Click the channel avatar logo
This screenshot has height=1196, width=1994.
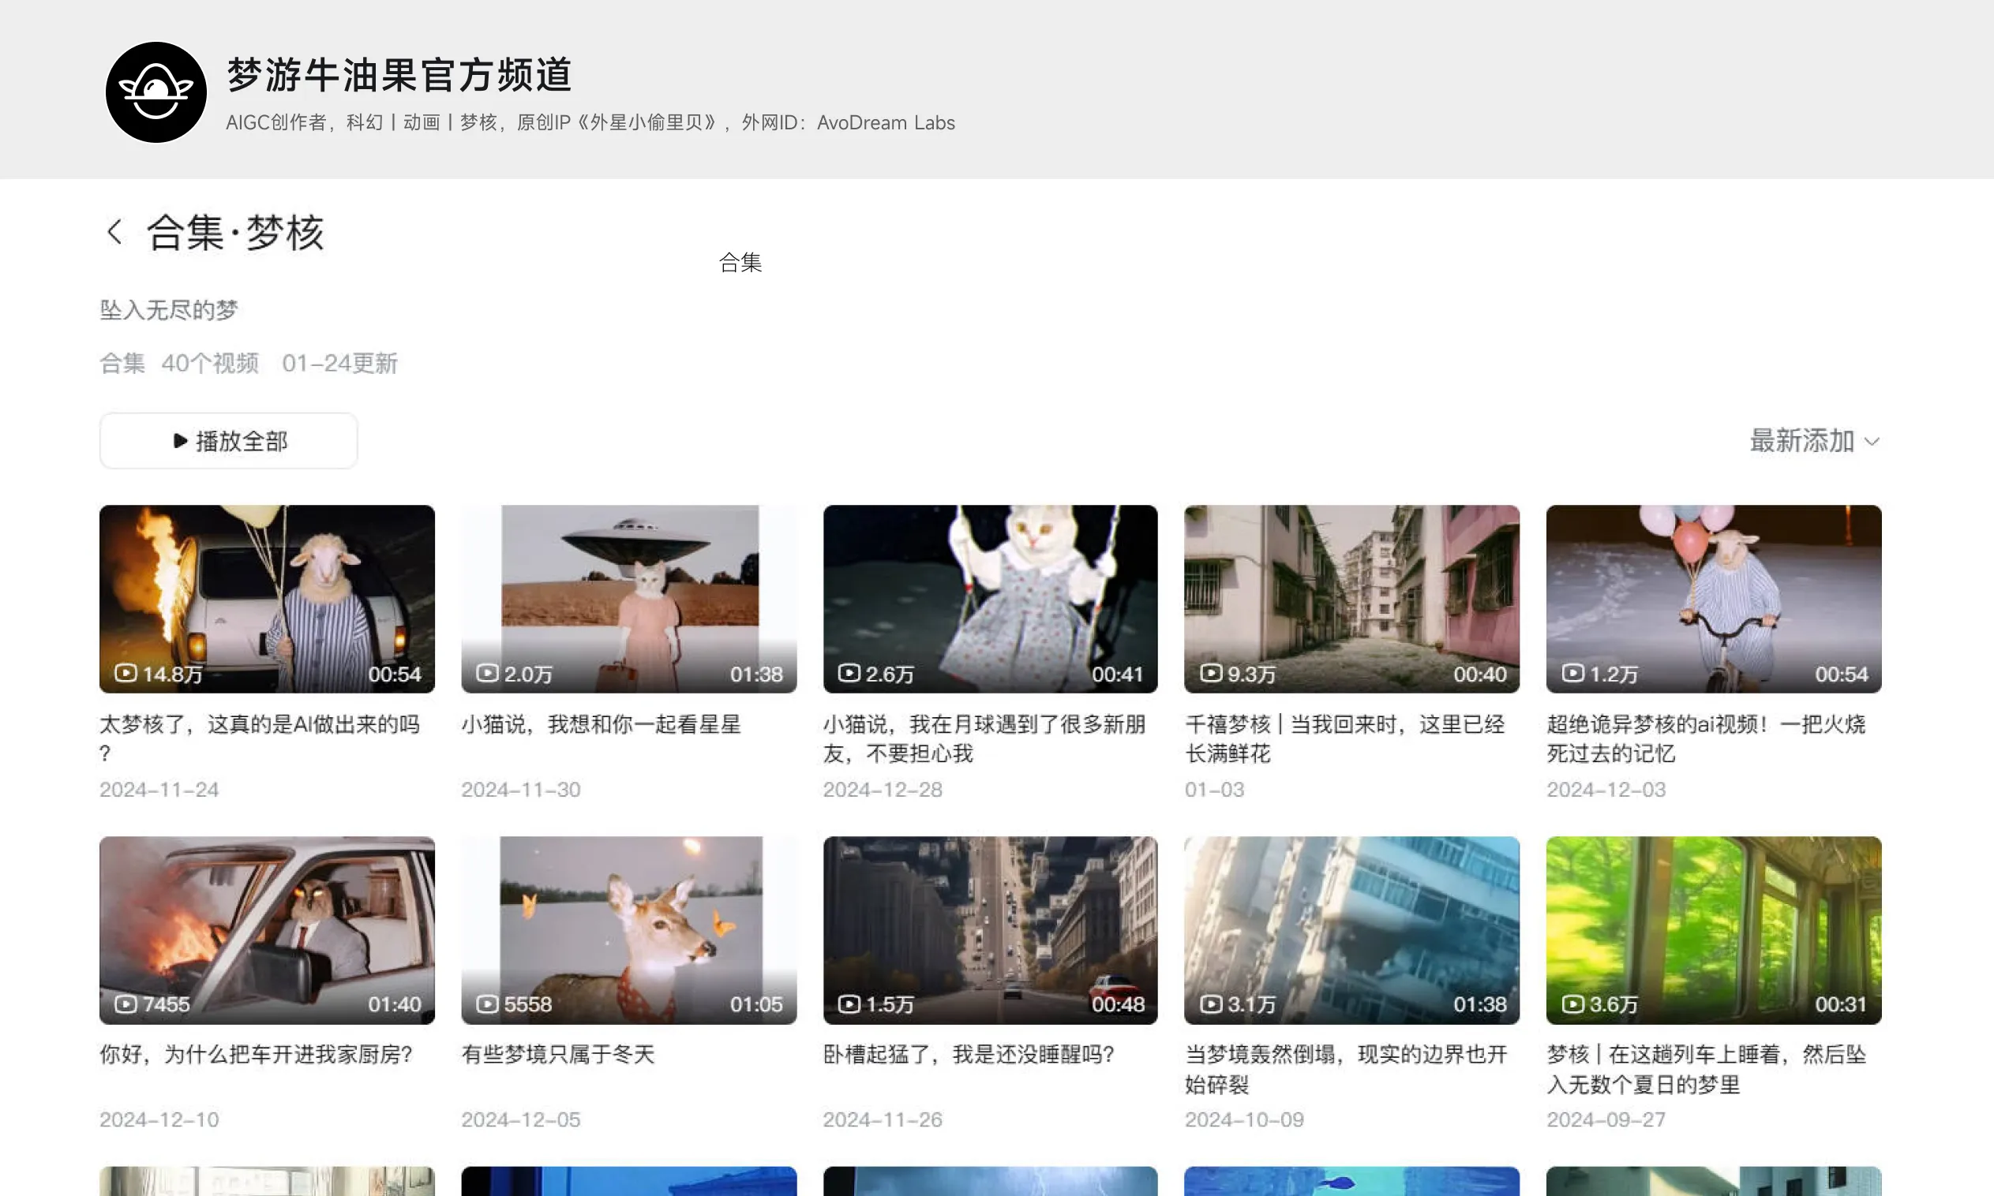coord(156,92)
